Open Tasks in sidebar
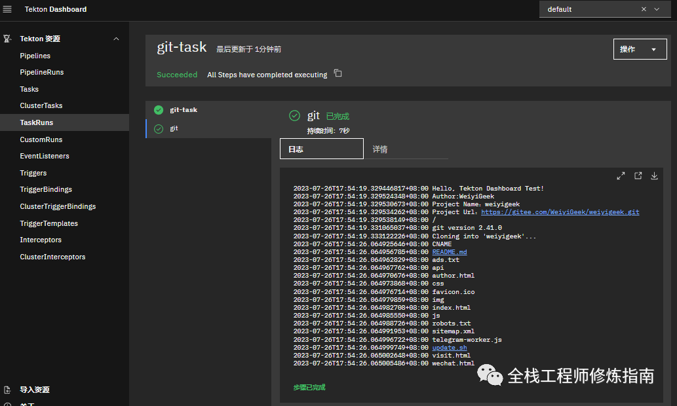 point(29,89)
